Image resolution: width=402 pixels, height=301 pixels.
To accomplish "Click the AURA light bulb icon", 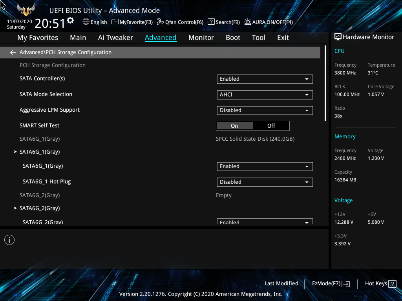I will point(247,22).
